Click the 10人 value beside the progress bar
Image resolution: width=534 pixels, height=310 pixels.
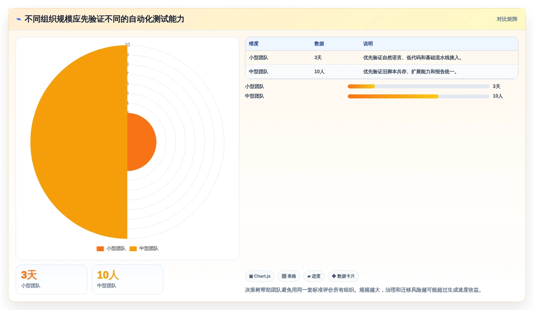tap(498, 96)
